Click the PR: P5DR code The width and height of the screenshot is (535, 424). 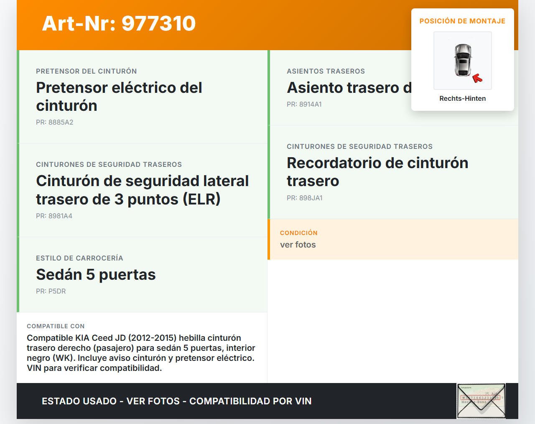(x=51, y=291)
